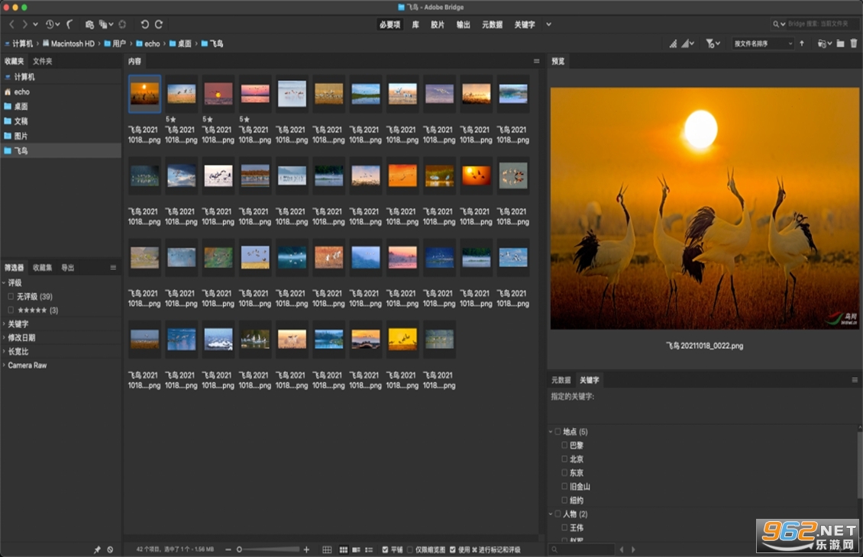
Task: Switch to the 元数据 workspace
Action: point(492,24)
